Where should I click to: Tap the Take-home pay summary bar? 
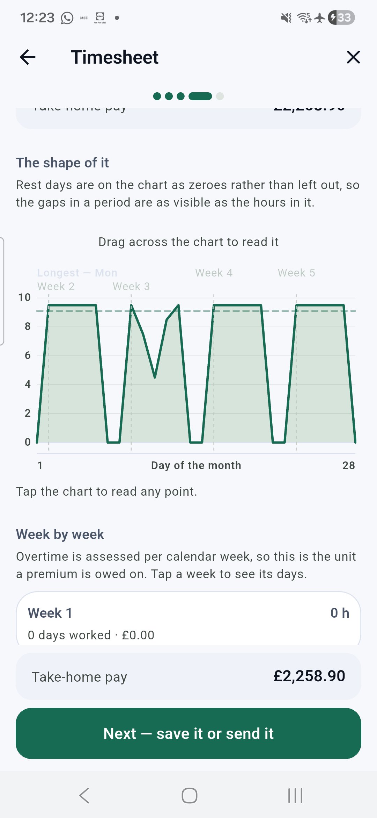[x=188, y=676]
